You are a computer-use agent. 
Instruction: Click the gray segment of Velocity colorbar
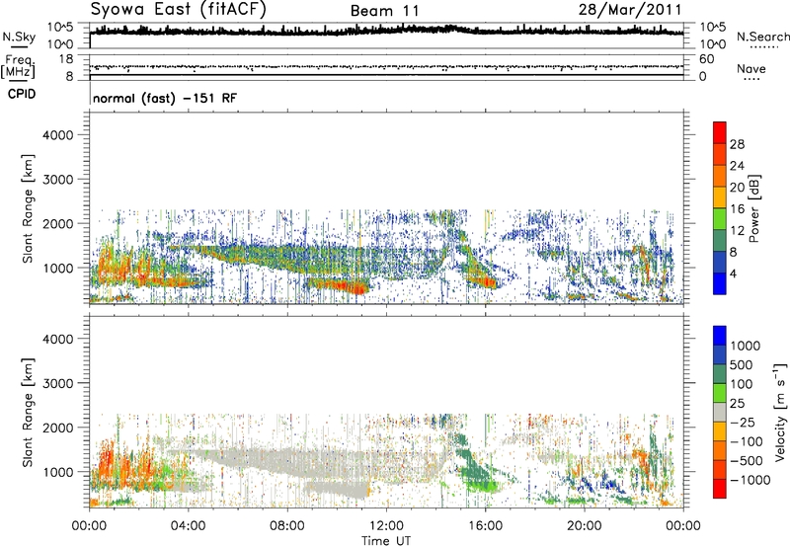pyautogui.click(x=720, y=412)
